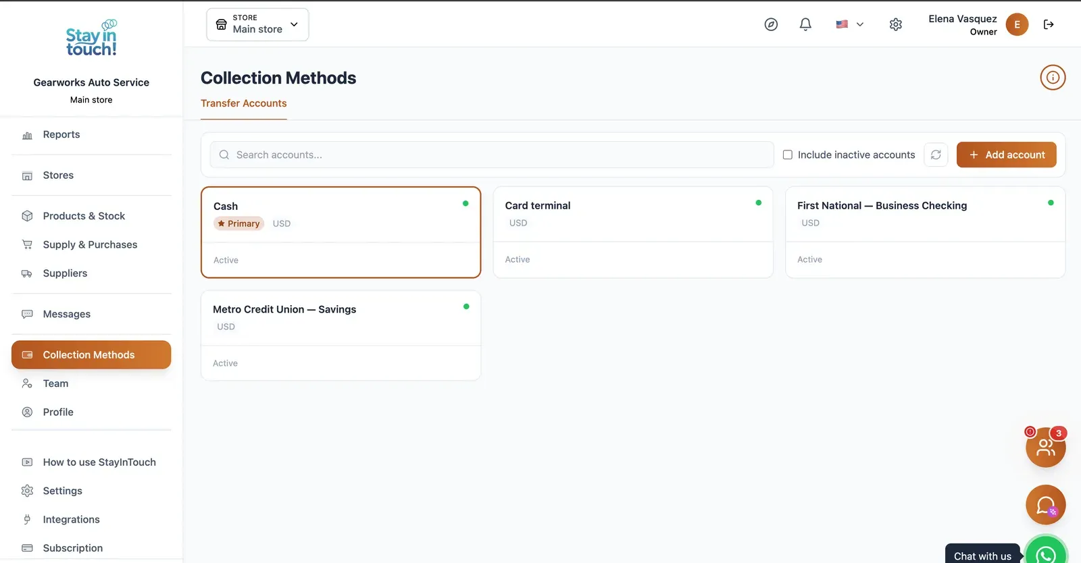
Task: Open the language flag dropdown
Action: pyautogui.click(x=849, y=24)
